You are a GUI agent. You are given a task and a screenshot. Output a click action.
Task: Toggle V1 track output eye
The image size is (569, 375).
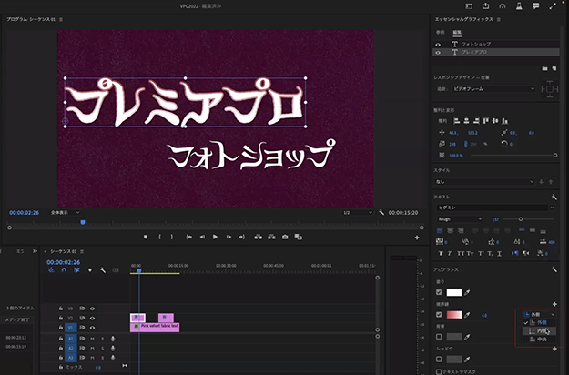tap(93, 328)
